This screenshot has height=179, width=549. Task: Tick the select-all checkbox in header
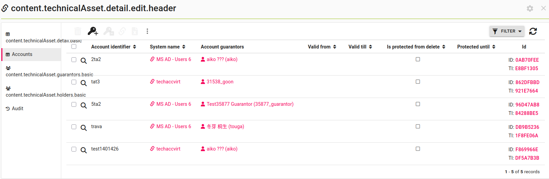pos(74,47)
